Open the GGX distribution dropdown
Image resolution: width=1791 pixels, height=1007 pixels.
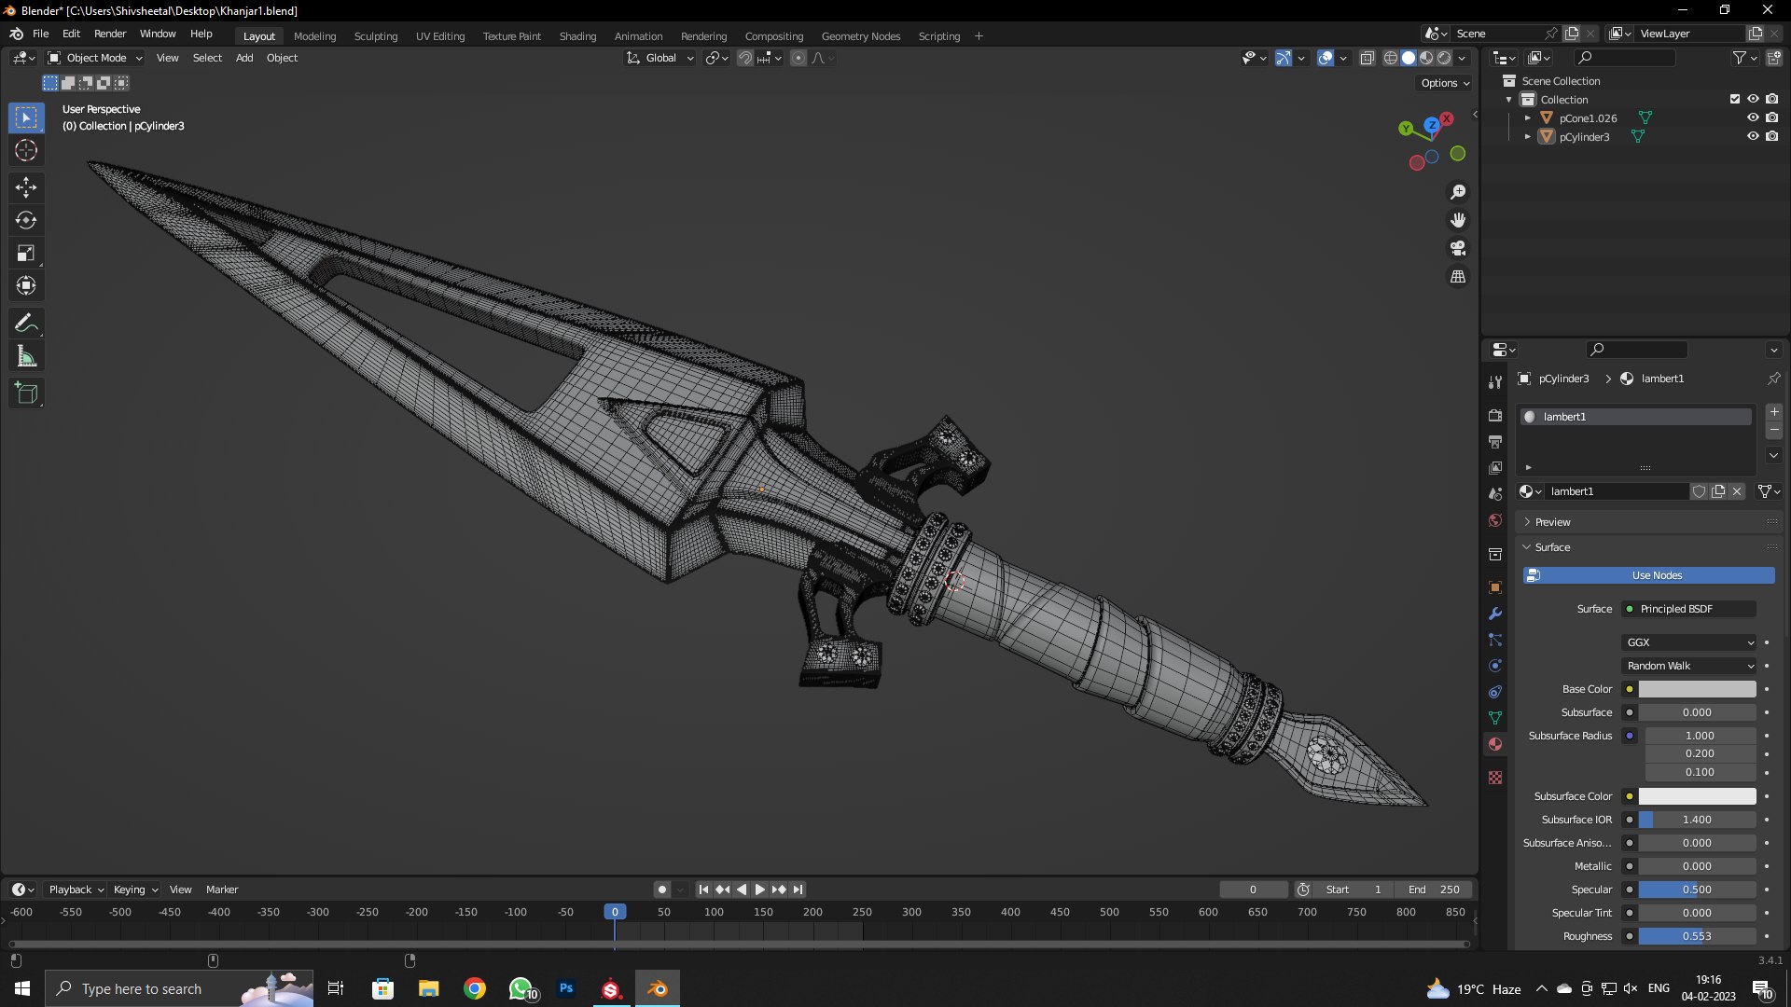point(1689,642)
